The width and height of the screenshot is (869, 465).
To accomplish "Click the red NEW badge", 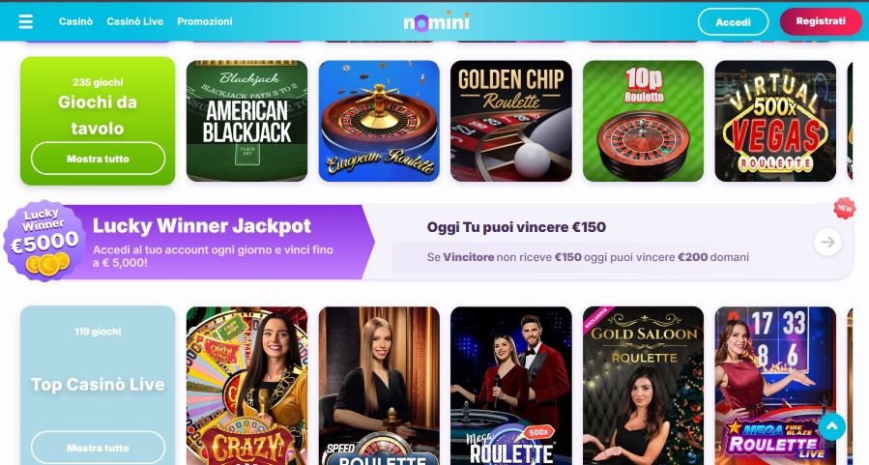I will [x=844, y=209].
